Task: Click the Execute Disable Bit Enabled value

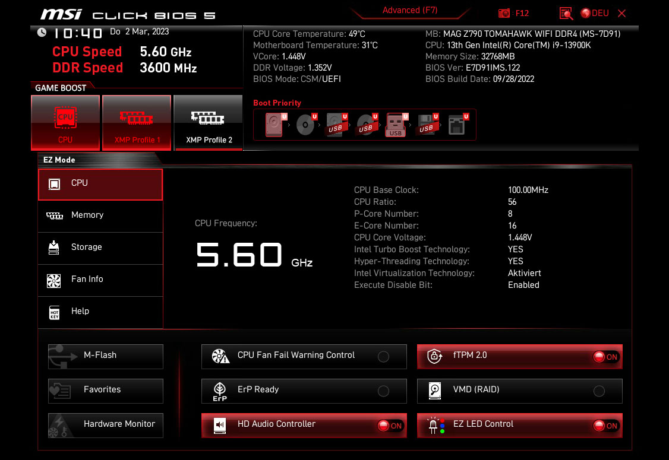Action: [x=523, y=285]
